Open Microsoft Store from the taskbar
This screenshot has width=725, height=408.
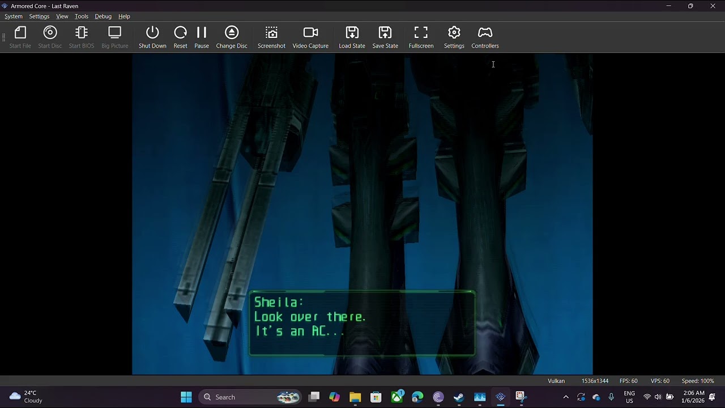click(376, 397)
